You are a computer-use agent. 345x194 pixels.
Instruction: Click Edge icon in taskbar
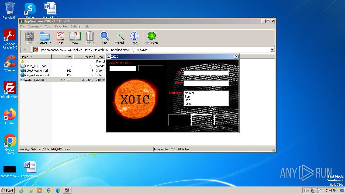(58, 190)
